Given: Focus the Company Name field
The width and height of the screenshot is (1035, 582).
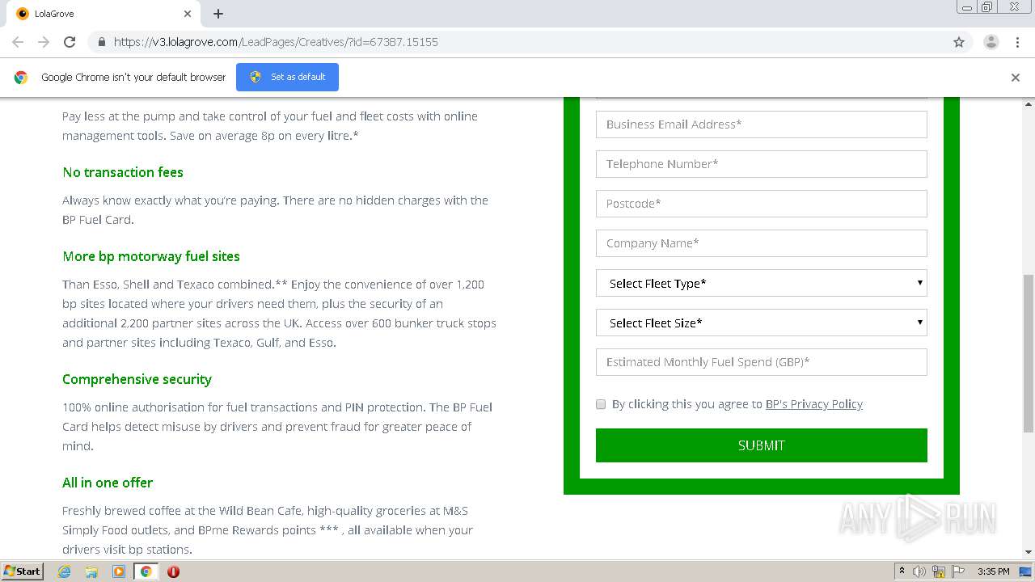Looking at the screenshot, I should 761,243.
